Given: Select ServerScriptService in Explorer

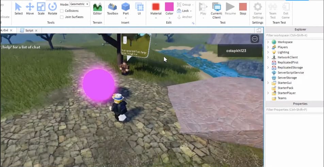Looking at the screenshot, I should pyautogui.click(x=291, y=72).
